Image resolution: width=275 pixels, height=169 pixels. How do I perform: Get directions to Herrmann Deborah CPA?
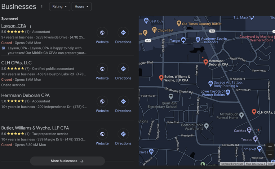click(x=123, y=102)
